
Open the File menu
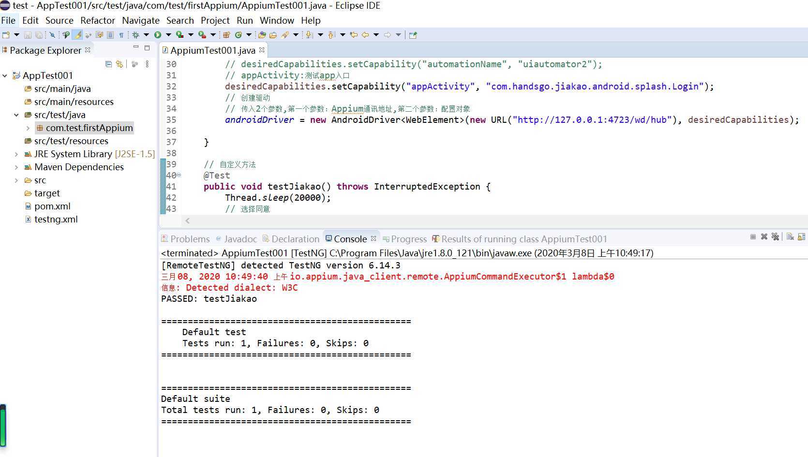[8, 20]
